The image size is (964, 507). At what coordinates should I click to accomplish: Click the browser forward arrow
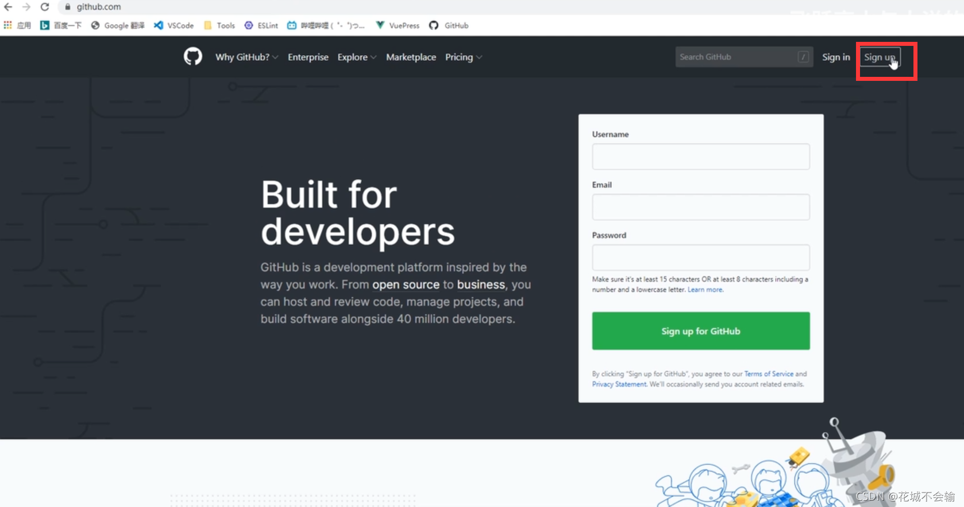[x=26, y=7]
